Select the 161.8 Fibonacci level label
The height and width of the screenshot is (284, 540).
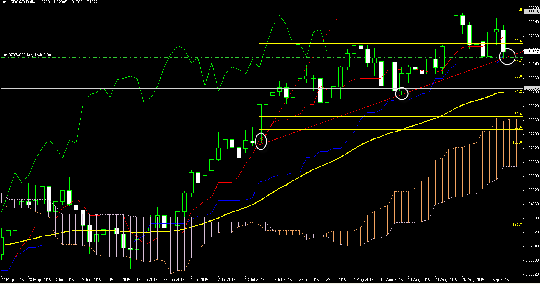coord(517,224)
